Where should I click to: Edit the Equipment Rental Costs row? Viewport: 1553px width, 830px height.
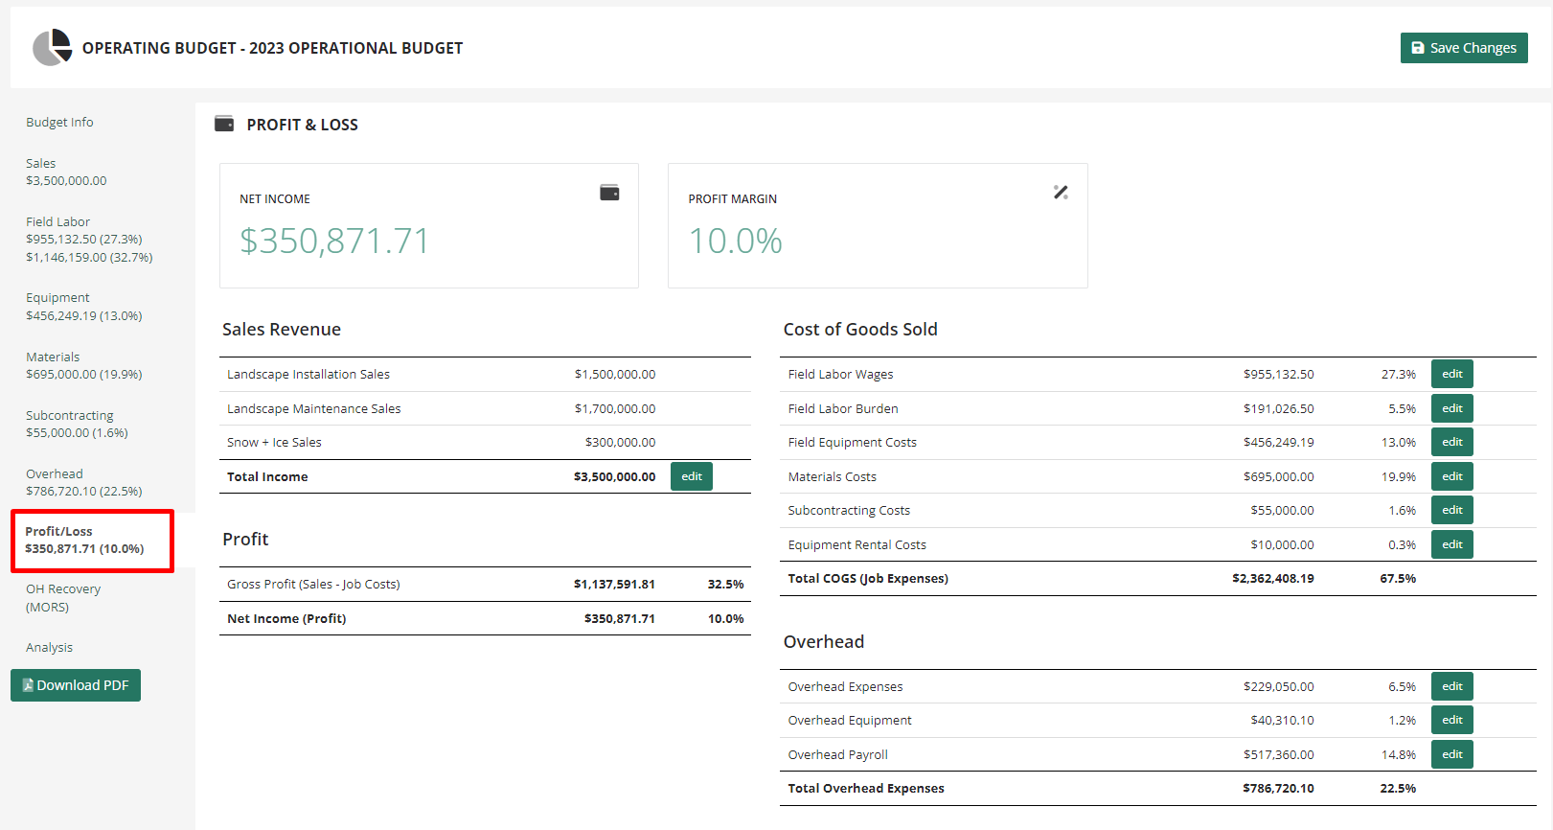(1452, 544)
